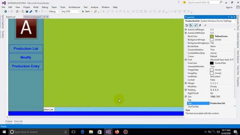Open the Build menu
The height and width of the screenshot is (135, 240).
pyautogui.click(x=36, y=7)
